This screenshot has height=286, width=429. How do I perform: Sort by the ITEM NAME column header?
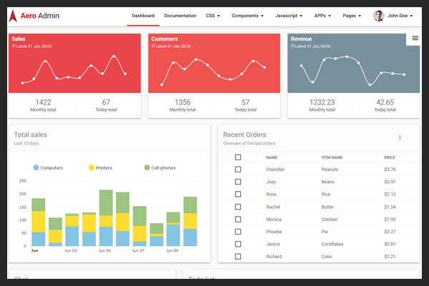(x=332, y=157)
